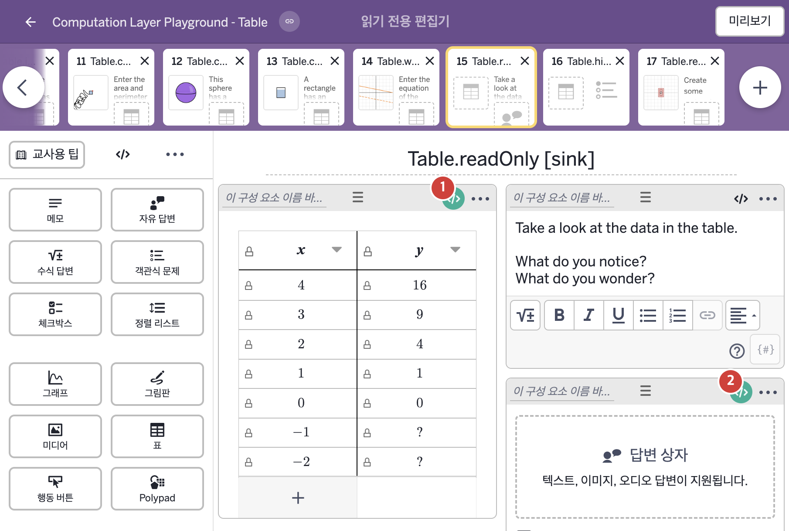
Task: Open the x column header dropdown
Action: tap(337, 250)
